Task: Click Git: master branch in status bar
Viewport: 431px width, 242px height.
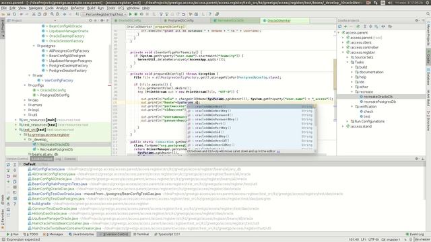Action: [391, 239]
